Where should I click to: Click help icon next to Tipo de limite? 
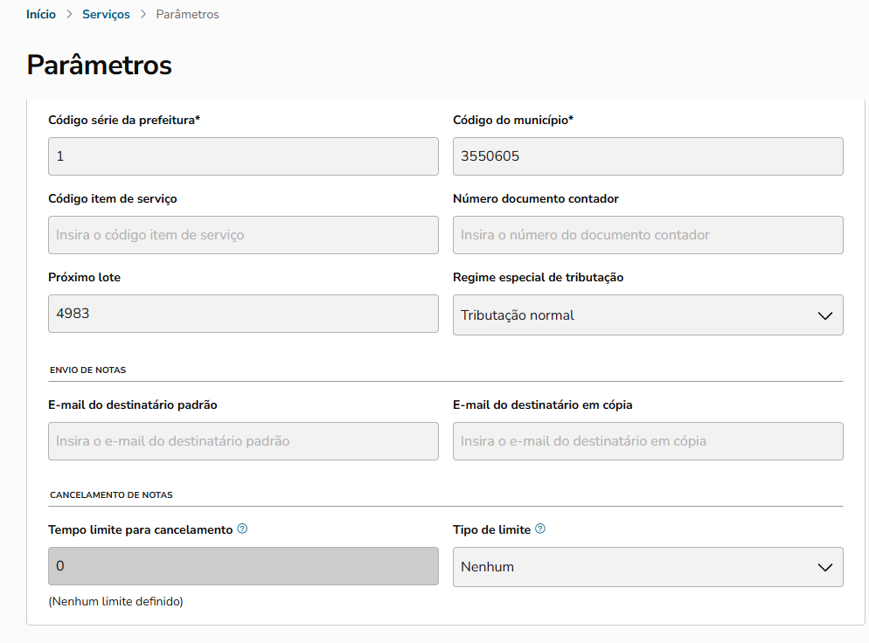coord(540,529)
